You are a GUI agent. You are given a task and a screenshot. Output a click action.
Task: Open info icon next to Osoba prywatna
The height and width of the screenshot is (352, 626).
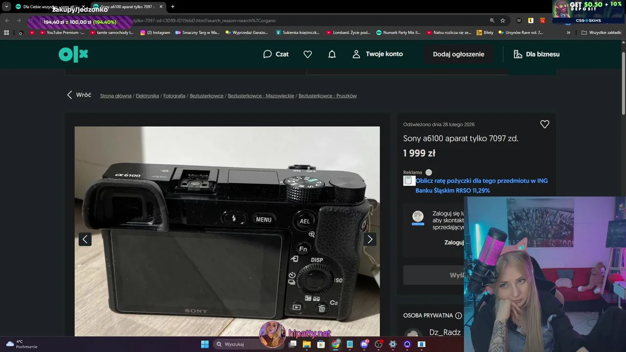(458, 315)
